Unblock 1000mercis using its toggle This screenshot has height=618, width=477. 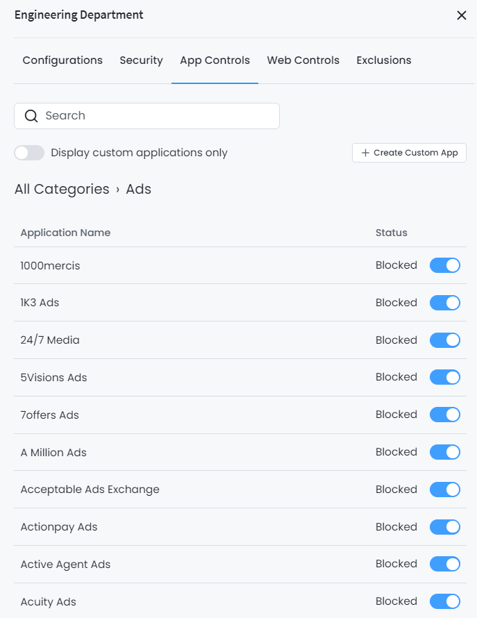tap(445, 265)
